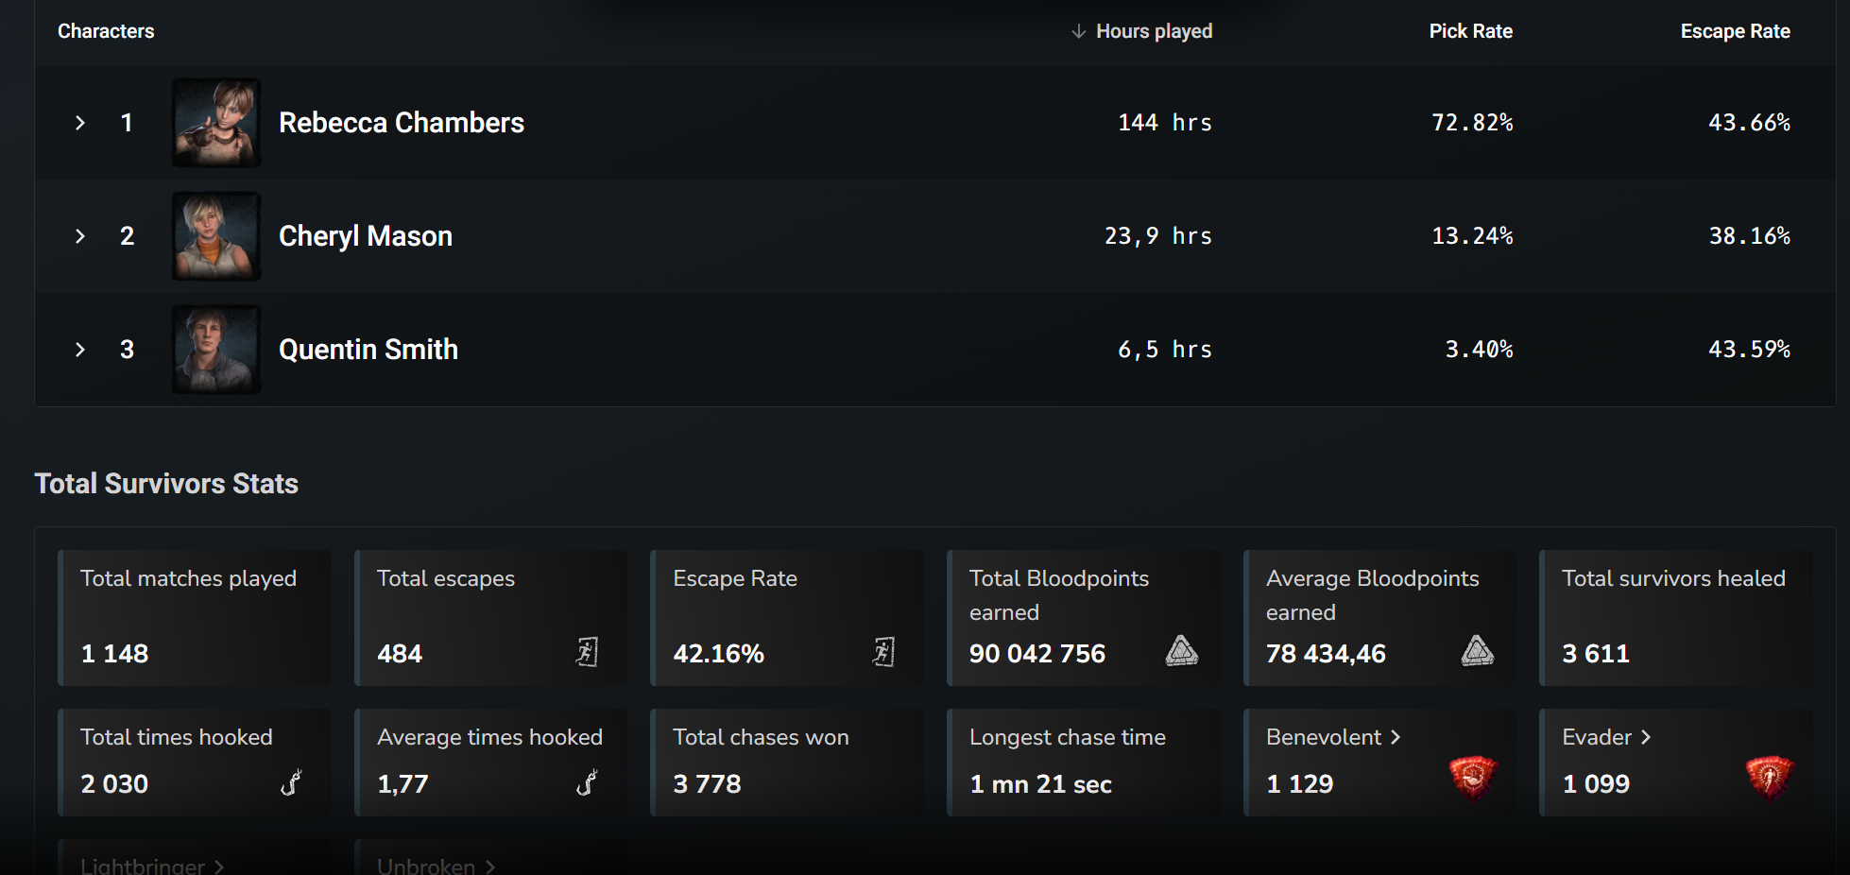Click the 6,5 hrs value
Viewport: 1850px width, 875px height.
tap(1165, 350)
